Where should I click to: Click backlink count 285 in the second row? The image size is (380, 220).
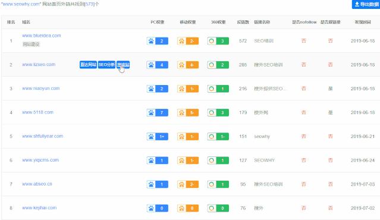tap(243, 65)
